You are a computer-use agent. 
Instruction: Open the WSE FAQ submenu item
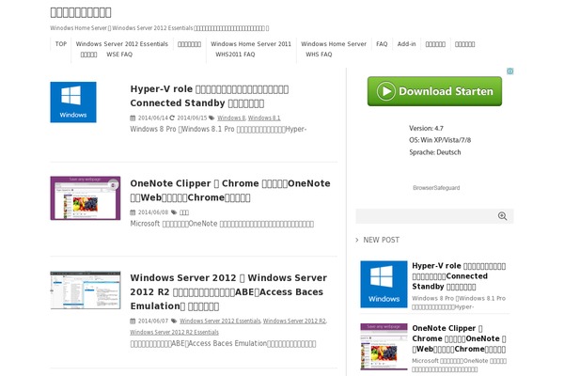tap(119, 55)
